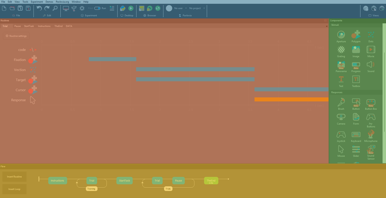Run experiment locally with green play
Image resolution: width=386 pixels, height=198 pixels.
(131, 8)
